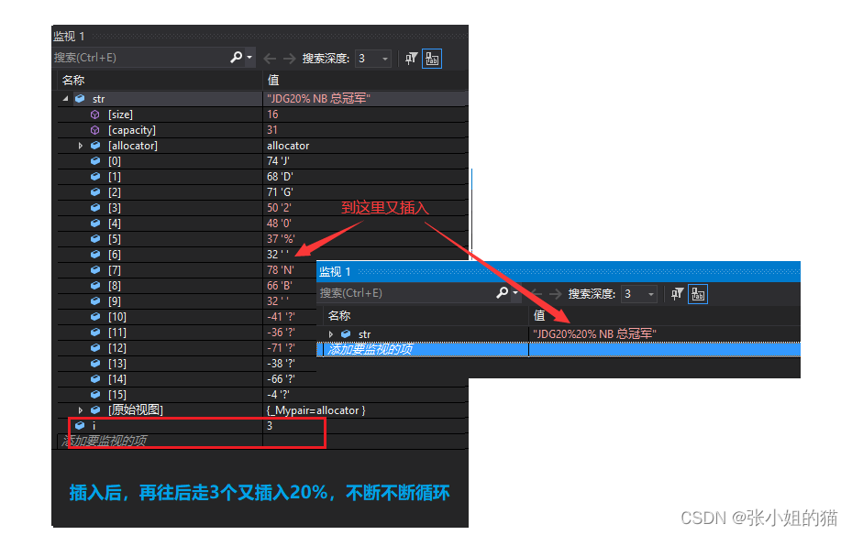Click the blue cube icon of [4]
Screen dimensions: 852x535
point(95,223)
